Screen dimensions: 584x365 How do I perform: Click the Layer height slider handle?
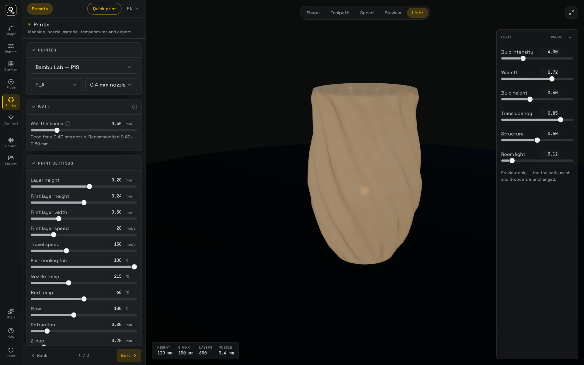[89, 186]
